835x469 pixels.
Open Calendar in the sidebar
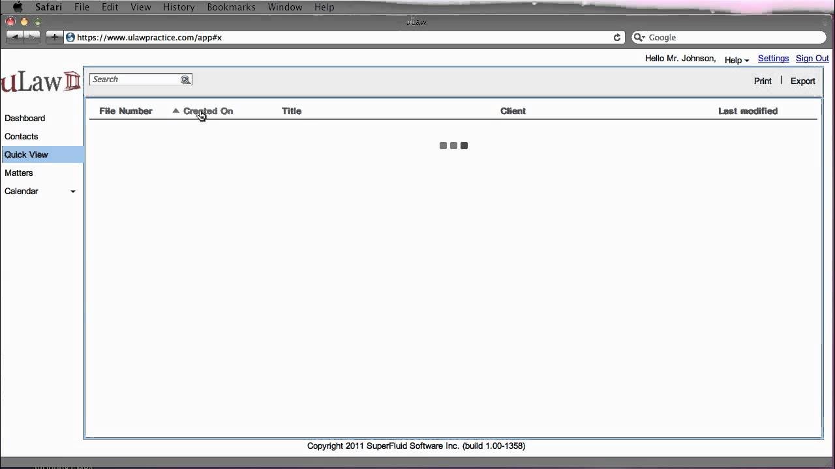pyautogui.click(x=22, y=191)
